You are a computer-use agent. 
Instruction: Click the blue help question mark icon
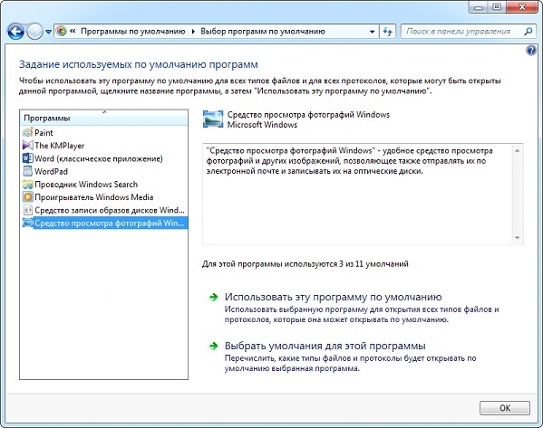[531, 51]
